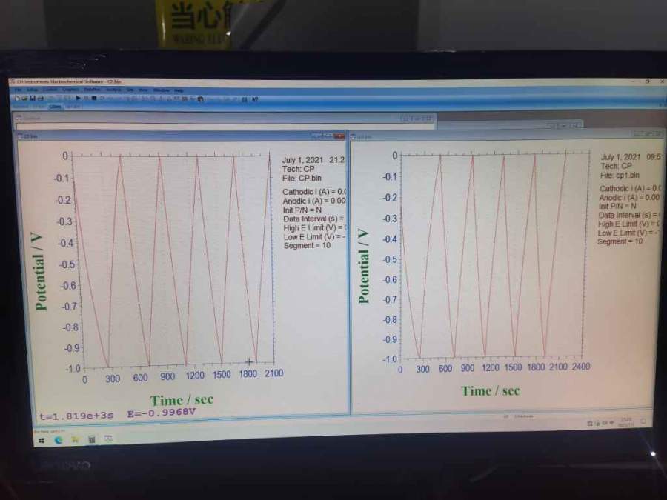Viewport: 667px width, 500px height.
Task: Click 'Segment = 10' in cp1.bin window
Action: pos(620,241)
